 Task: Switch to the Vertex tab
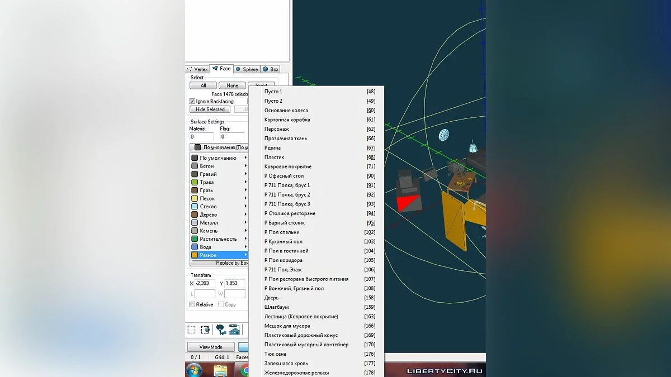197,69
